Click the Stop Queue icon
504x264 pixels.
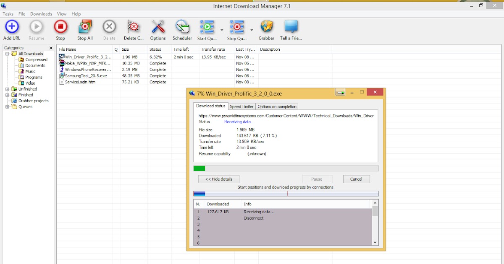point(237,27)
